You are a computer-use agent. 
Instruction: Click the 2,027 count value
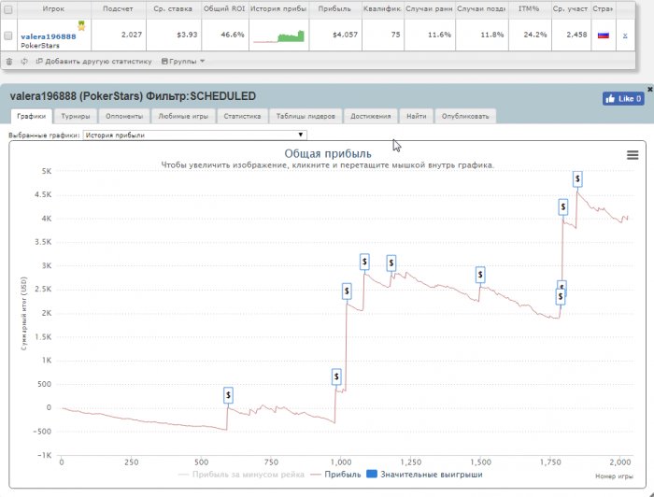pos(132,35)
